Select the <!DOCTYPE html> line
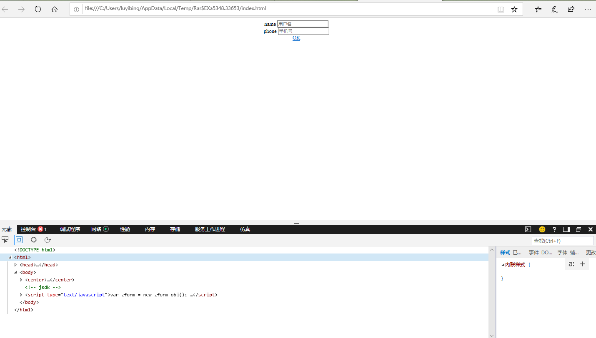Image resolution: width=596 pixels, height=338 pixels. [x=35, y=250]
